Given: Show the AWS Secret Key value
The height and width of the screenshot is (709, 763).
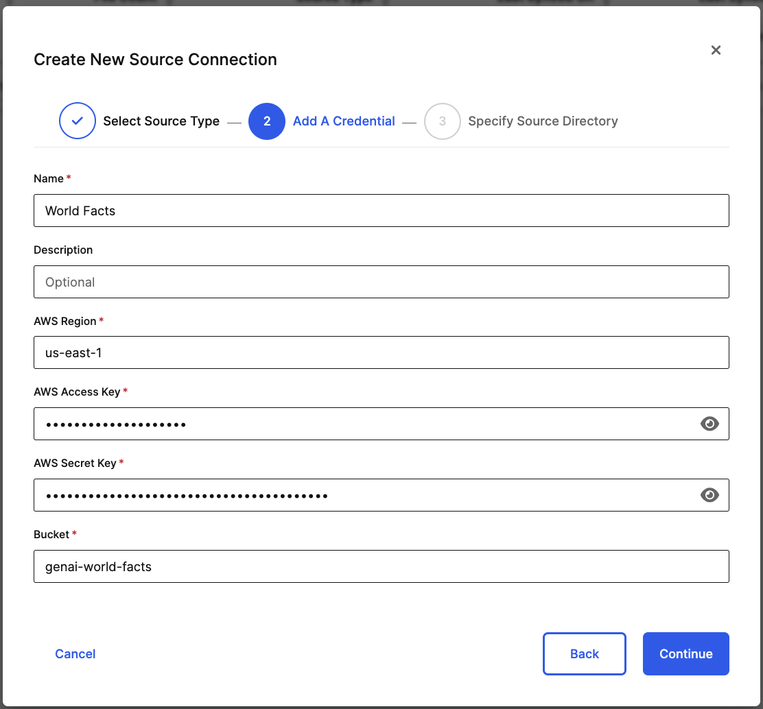Looking at the screenshot, I should click(x=710, y=495).
